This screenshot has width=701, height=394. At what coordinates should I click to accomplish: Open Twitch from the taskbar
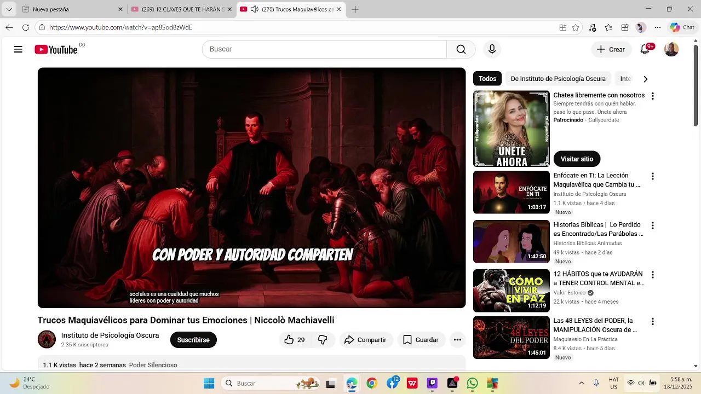pyautogui.click(x=432, y=383)
